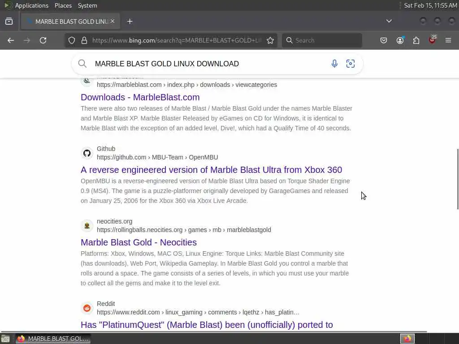Reload the current page

click(43, 40)
